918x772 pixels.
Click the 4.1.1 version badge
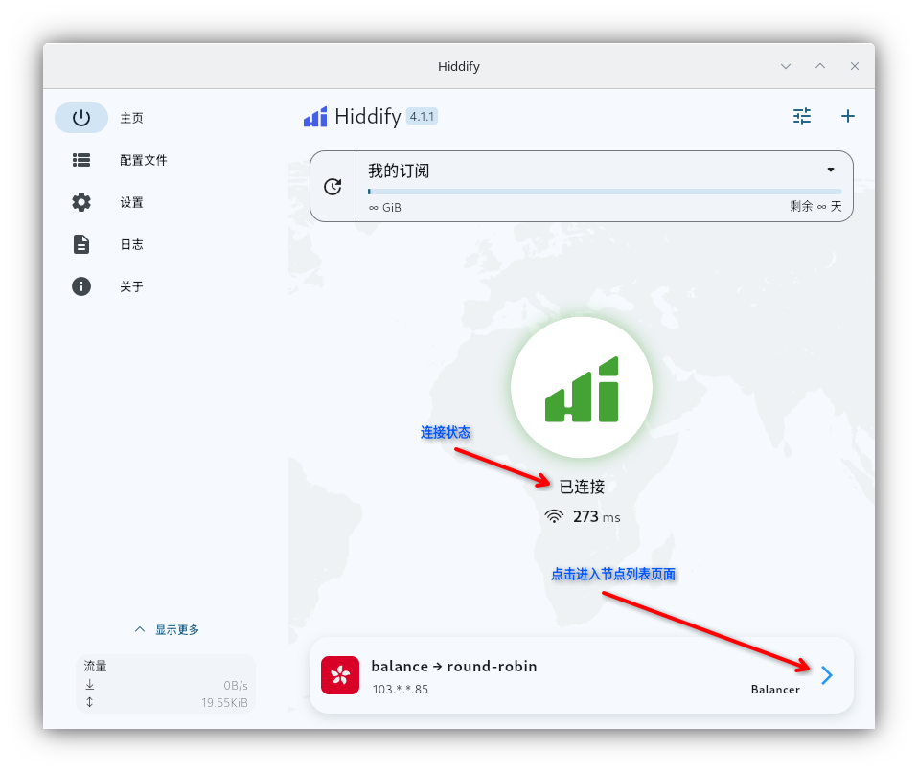point(423,116)
